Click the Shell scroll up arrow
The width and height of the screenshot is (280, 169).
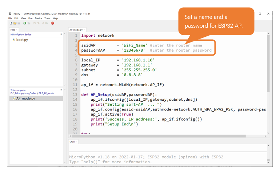(x=268, y=146)
